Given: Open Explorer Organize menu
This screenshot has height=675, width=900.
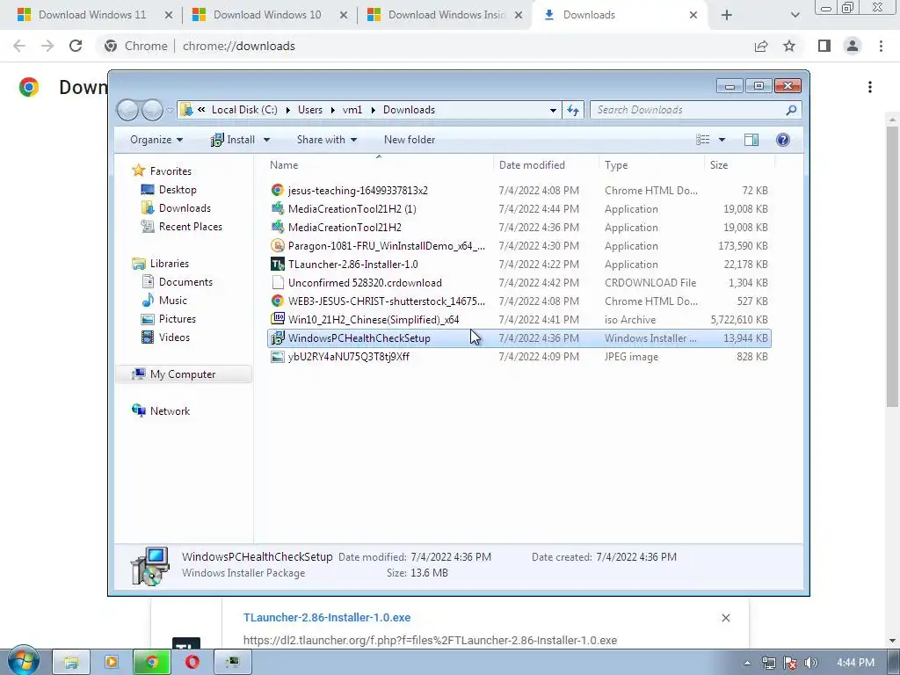Looking at the screenshot, I should 156,140.
